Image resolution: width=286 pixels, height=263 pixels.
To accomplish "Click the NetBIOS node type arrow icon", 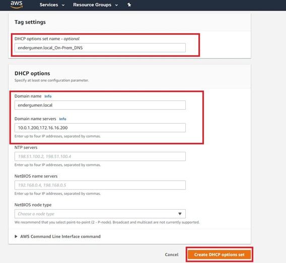I will [x=180, y=214].
